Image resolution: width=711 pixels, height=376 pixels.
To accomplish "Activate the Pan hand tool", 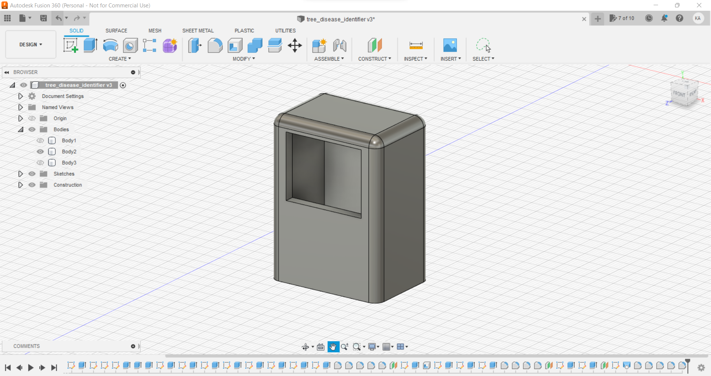I will (333, 347).
